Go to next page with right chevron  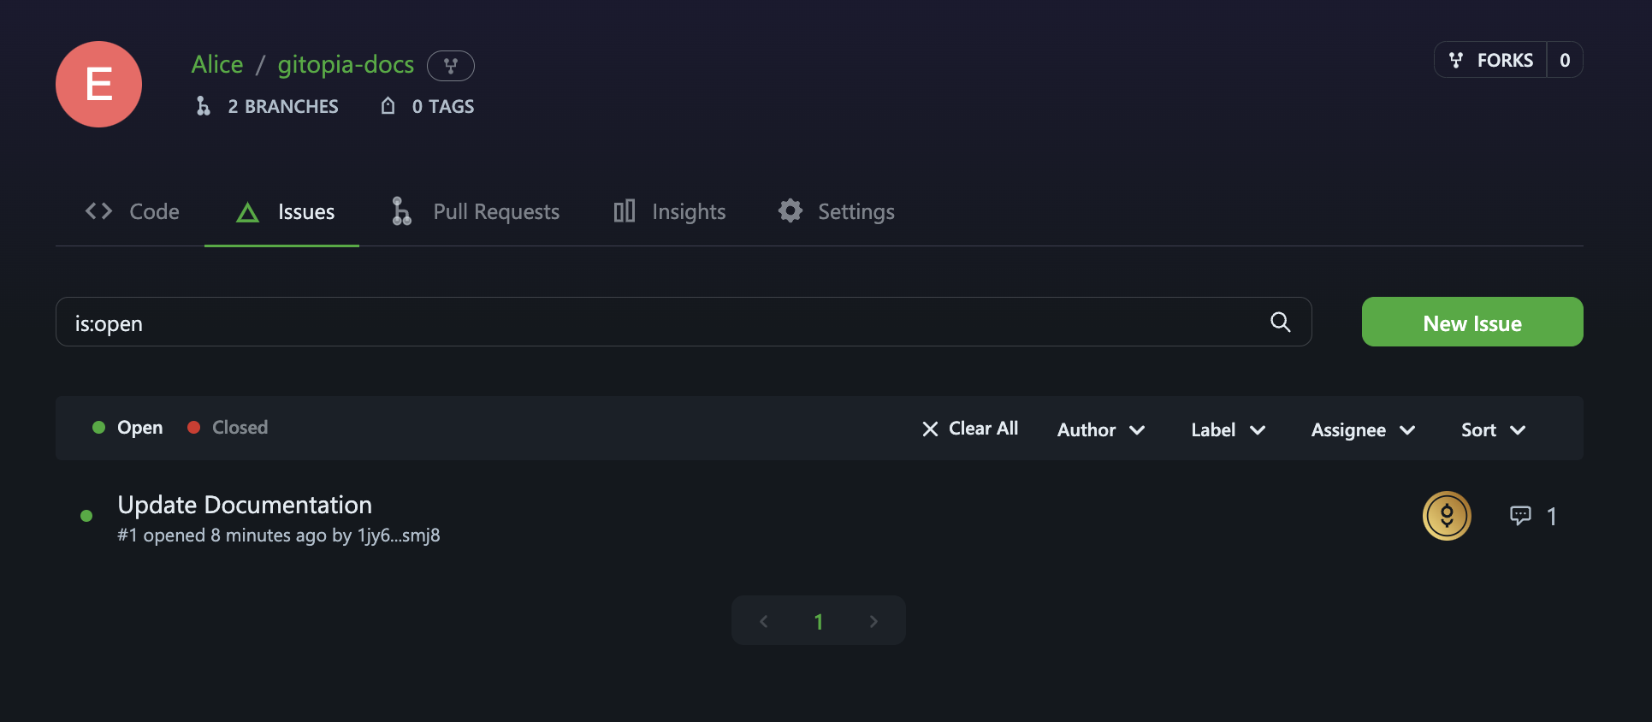(x=873, y=621)
